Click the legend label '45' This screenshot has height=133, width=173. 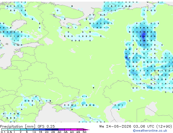(x=78, y=132)
